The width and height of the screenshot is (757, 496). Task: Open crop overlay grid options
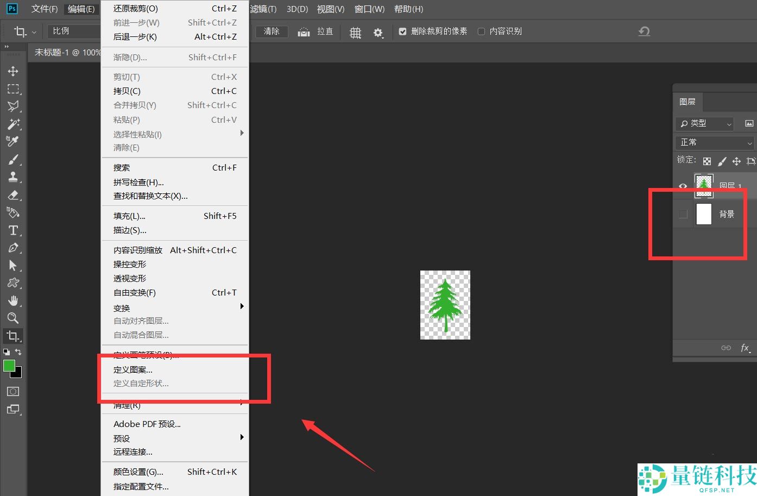[x=355, y=32]
